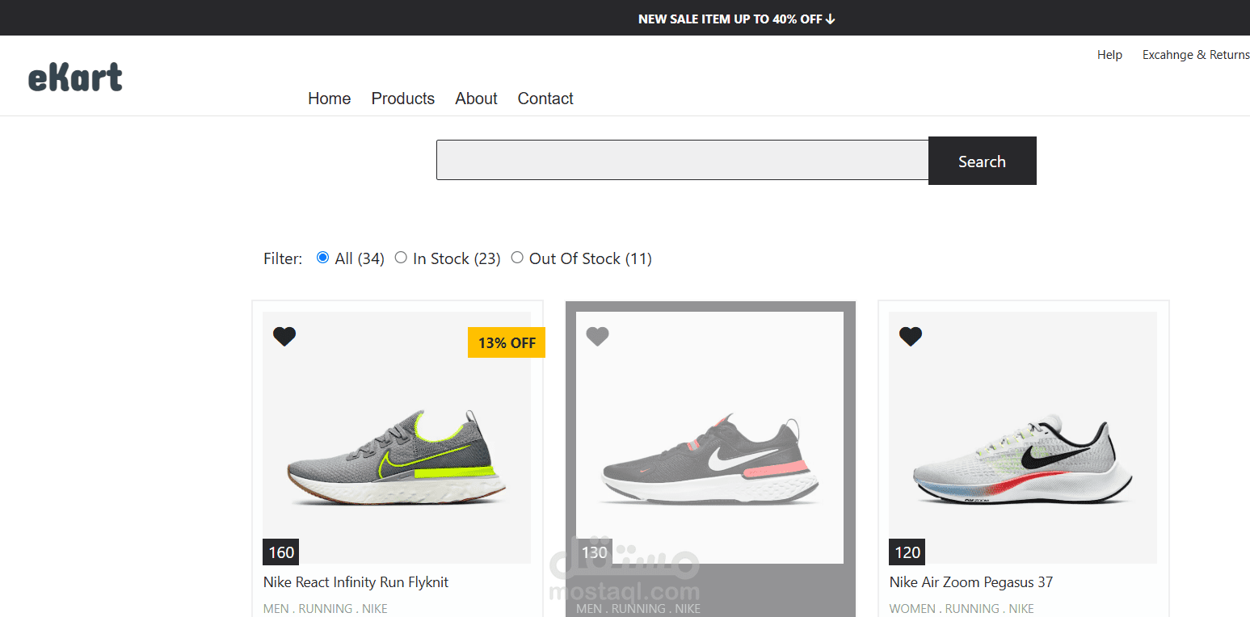Open the grey and neon Nike React shoe image
Screen dimensions: 1250x617
coord(397,438)
